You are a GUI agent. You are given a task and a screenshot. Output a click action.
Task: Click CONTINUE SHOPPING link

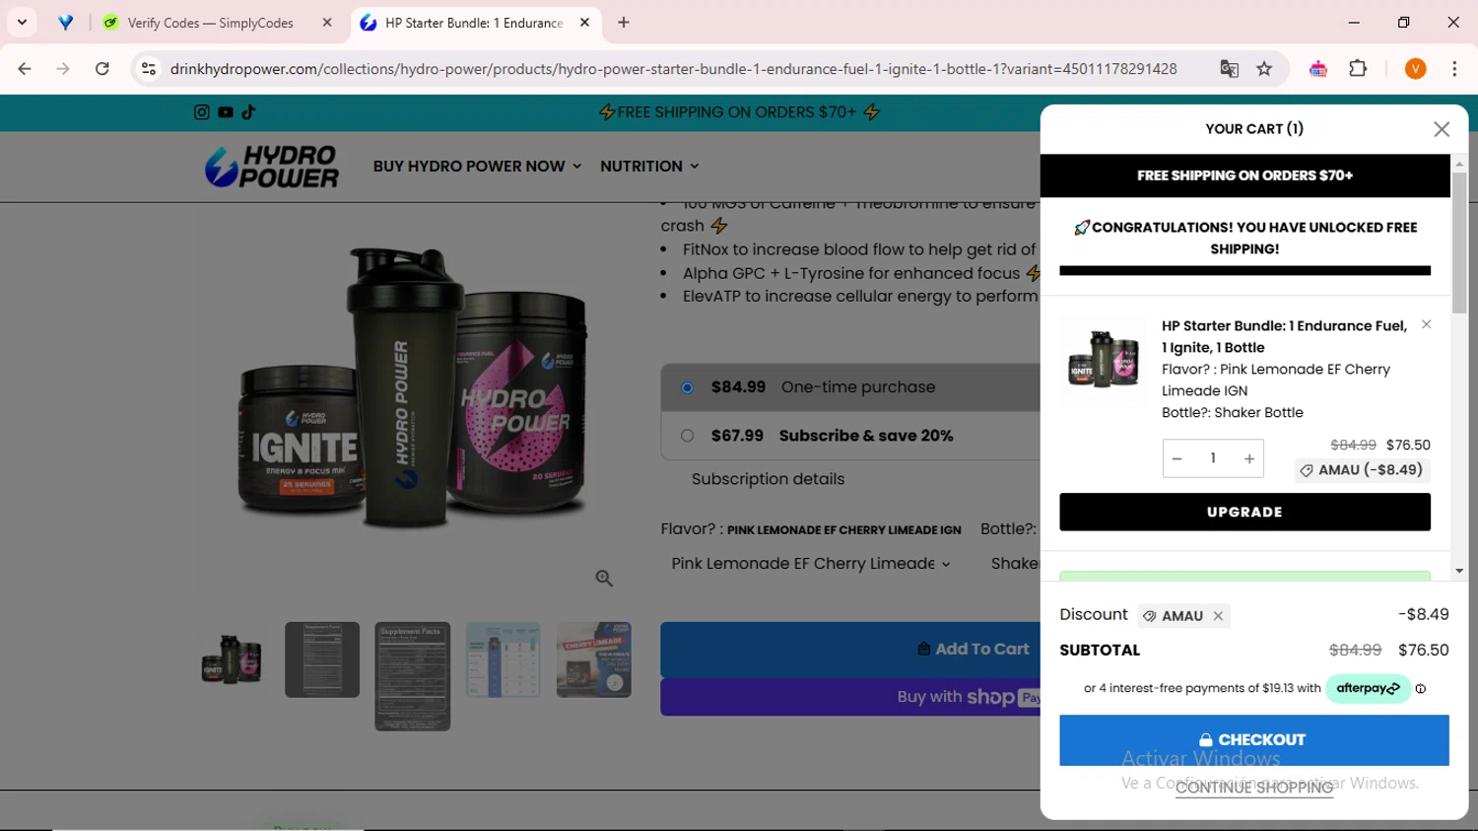(x=1253, y=788)
